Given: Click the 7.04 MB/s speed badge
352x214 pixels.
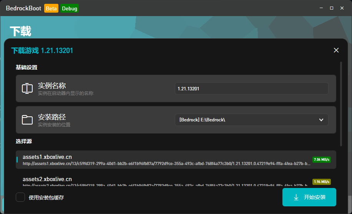Looking at the screenshot, I should coord(322,160).
